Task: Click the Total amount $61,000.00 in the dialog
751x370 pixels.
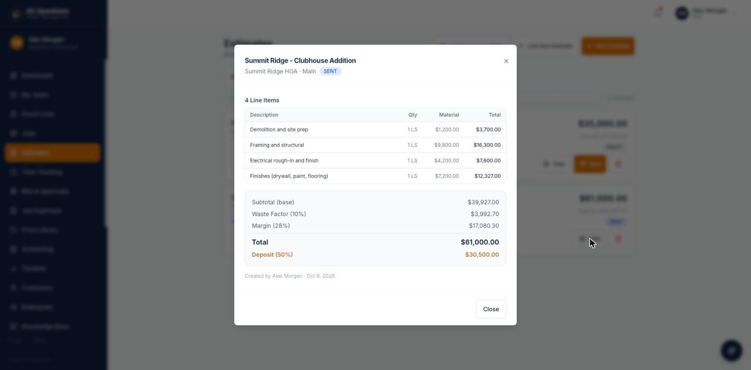Action: pyautogui.click(x=480, y=242)
